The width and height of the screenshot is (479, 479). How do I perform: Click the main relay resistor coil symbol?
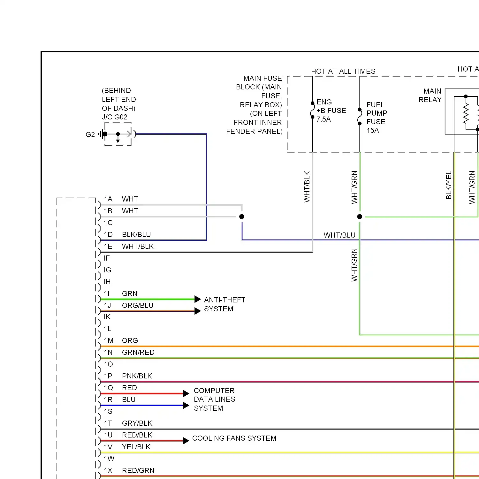coord(466,113)
